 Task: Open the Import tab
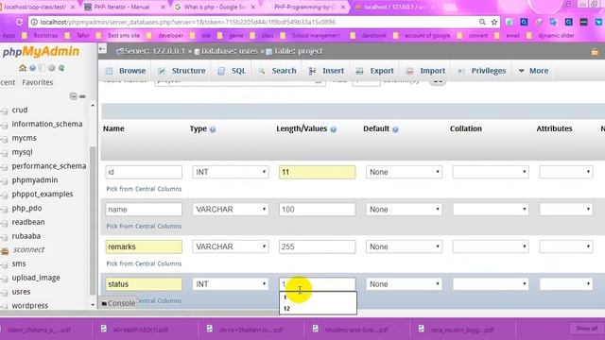point(425,71)
